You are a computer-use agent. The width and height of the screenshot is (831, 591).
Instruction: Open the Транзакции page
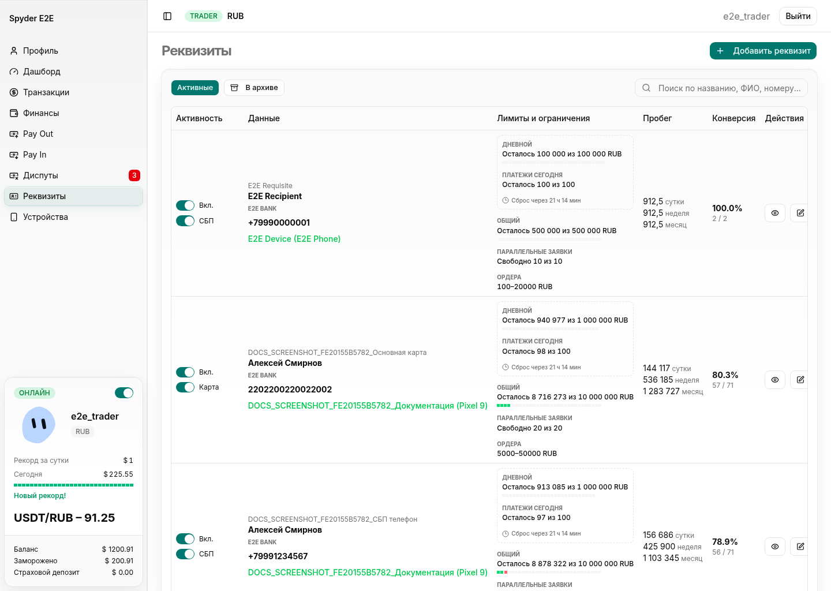[x=73, y=92]
